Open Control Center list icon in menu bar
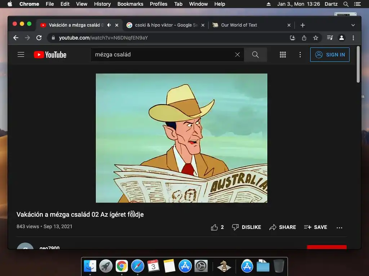Image resolution: width=369 pixels, height=276 pixels. click(x=357, y=4)
